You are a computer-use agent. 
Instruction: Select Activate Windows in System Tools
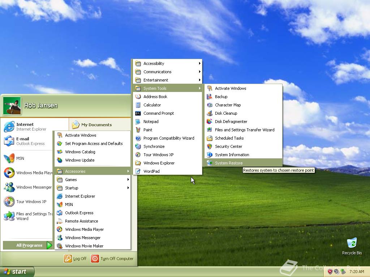pyautogui.click(x=242, y=88)
